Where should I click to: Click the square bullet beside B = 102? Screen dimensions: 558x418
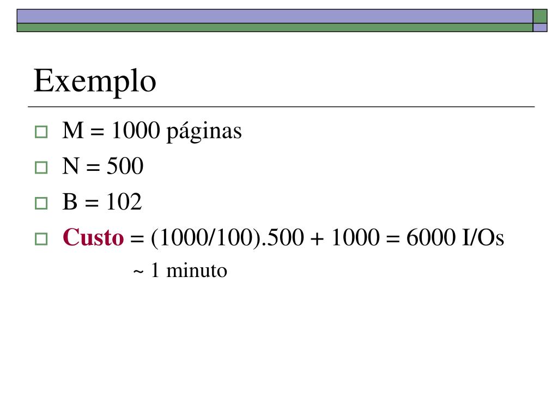tap(41, 204)
